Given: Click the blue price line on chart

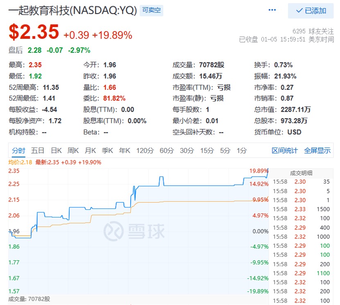Looking at the screenshot, I should 195,186.
